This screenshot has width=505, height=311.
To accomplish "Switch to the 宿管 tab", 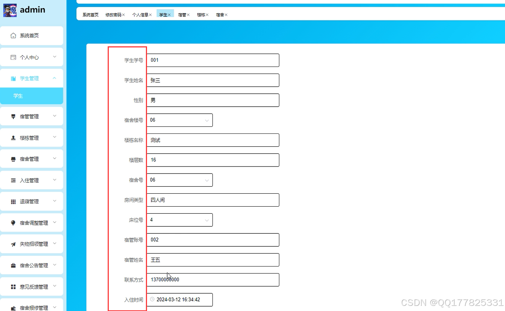I will pyautogui.click(x=182, y=15).
